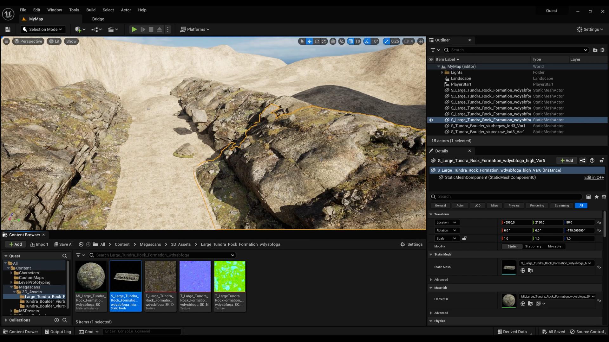The height and width of the screenshot is (342, 609).
Task: Switch transform gizmo to world space
Action: tap(333, 41)
